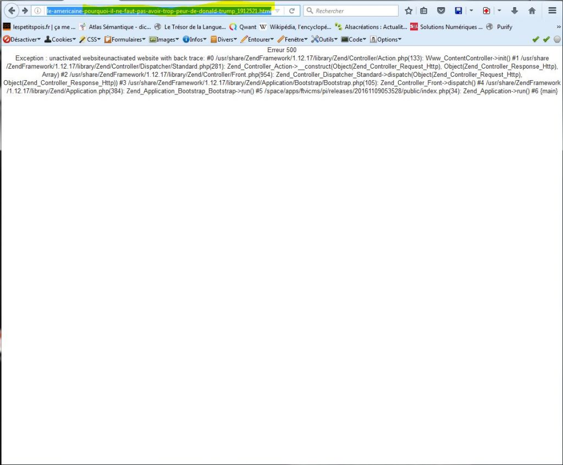This screenshot has width=563, height=465.
Task: Open dropdown next to floppy disk icon
Action: pos(471,11)
